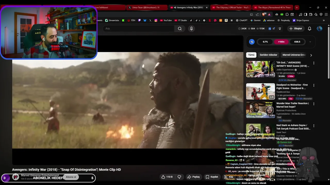
Task: Open the Stripe Express bookmark
Action: pyautogui.click(x=301, y=20)
